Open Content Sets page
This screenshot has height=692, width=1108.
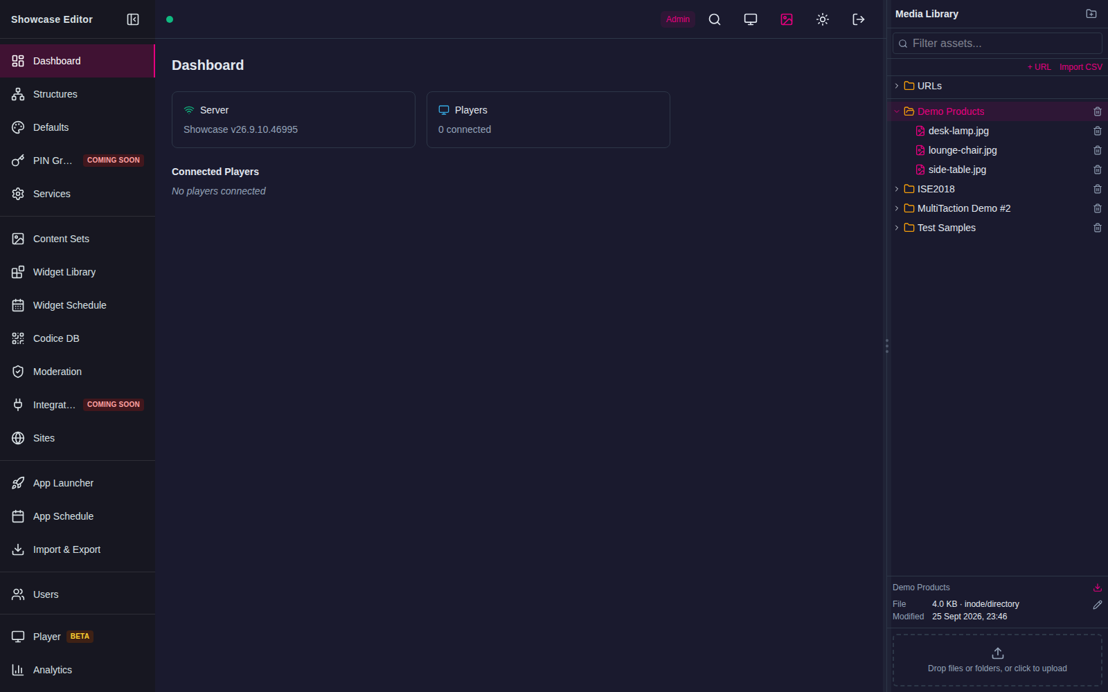pyautogui.click(x=78, y=239)
